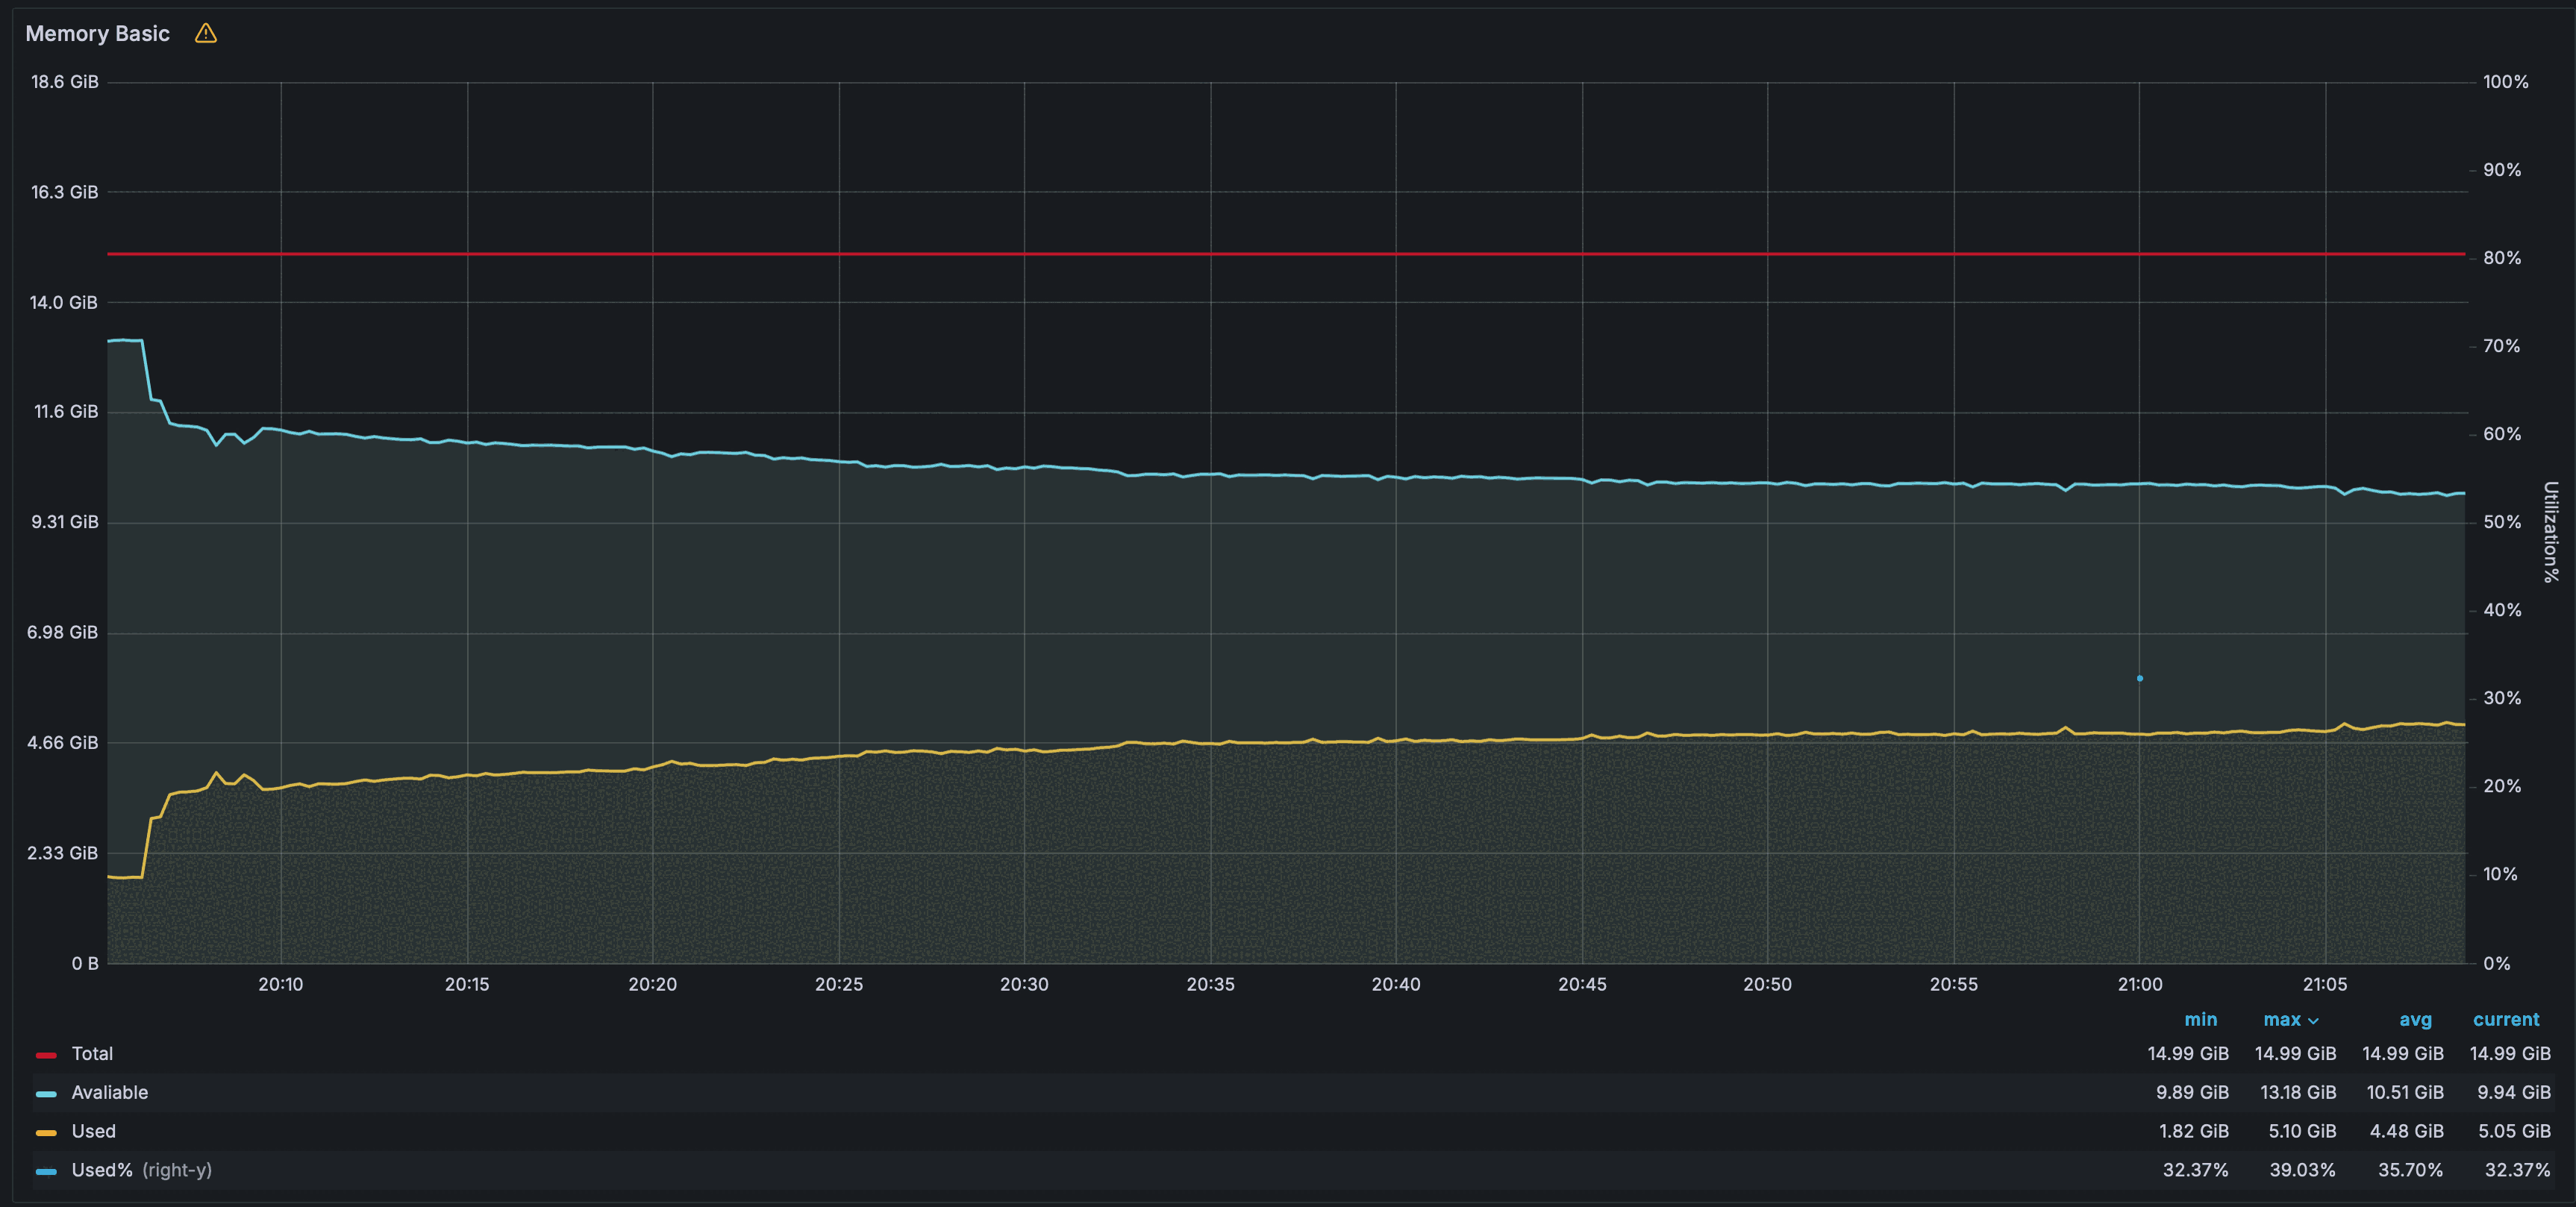Click the red Total series color swatch
This screenshot has height=1207, width=2576.
(x=46, y=1054)
